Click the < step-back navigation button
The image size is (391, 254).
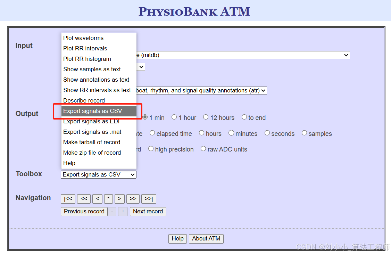click(98, 199)
